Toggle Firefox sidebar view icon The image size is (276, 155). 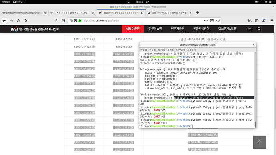click(257, 20)
